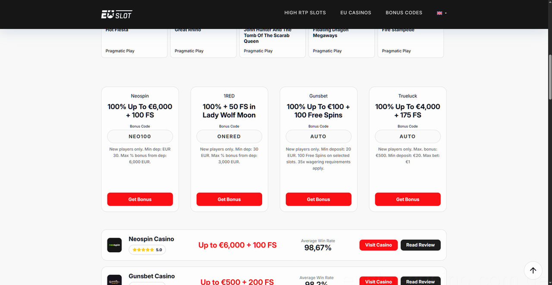
Task: Read the Neospin Casino review
Action: 420,245
